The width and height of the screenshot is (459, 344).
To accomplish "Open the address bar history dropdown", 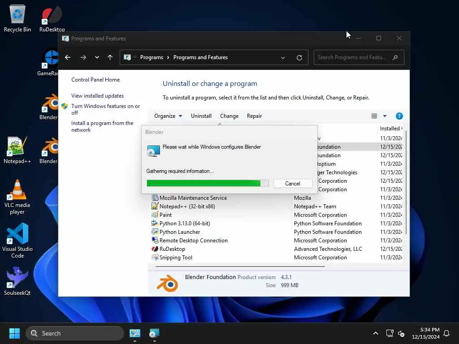I will pos(283,58).
